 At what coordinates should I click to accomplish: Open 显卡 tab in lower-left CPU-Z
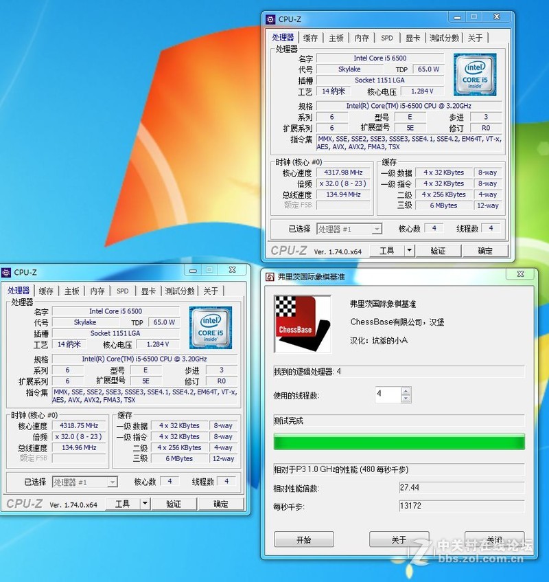148,291
